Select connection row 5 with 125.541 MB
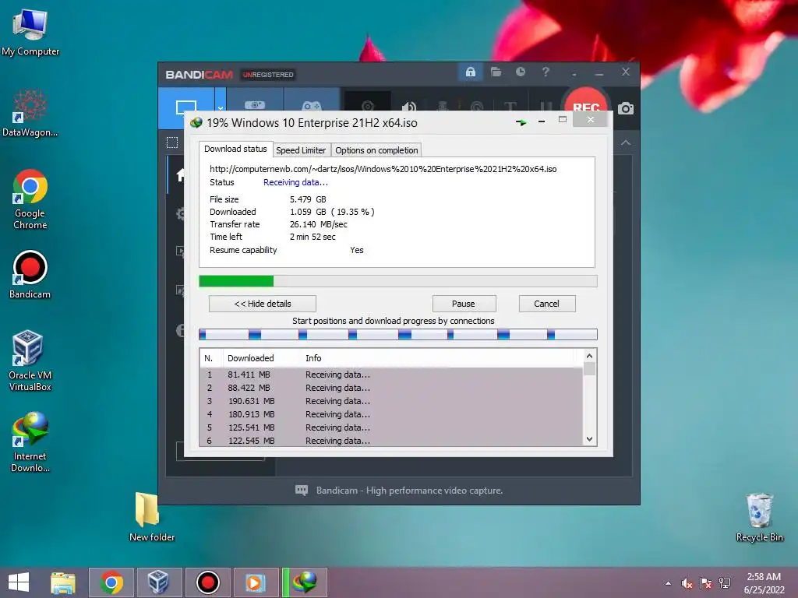 pos(391,427)
